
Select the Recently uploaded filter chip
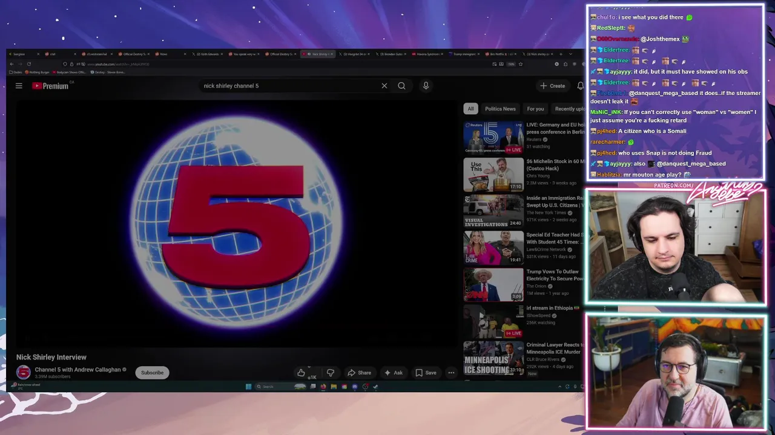(x=569, y=109)
